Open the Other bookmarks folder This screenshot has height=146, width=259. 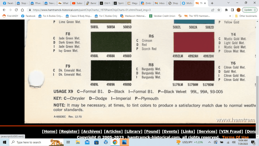[246, 16]
